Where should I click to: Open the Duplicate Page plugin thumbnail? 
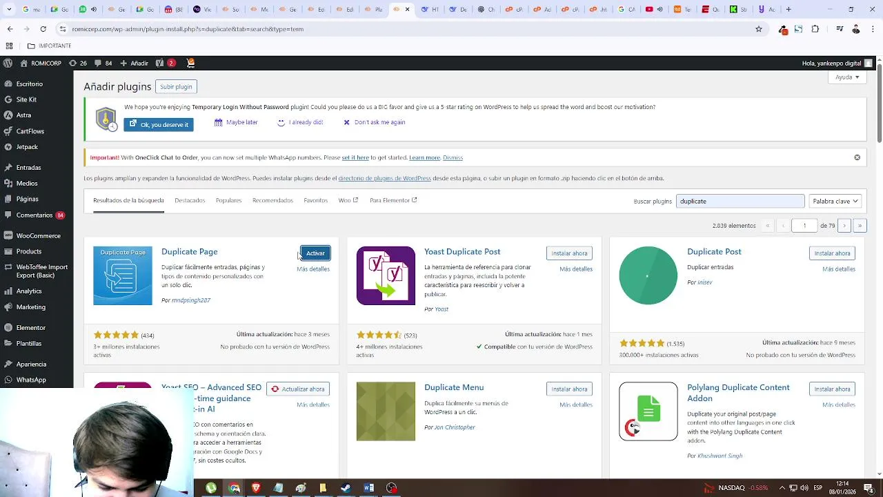(x=123, y=275)
